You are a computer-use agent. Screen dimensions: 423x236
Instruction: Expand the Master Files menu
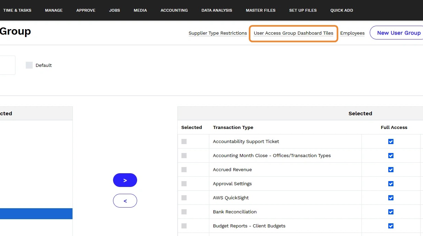260,10
